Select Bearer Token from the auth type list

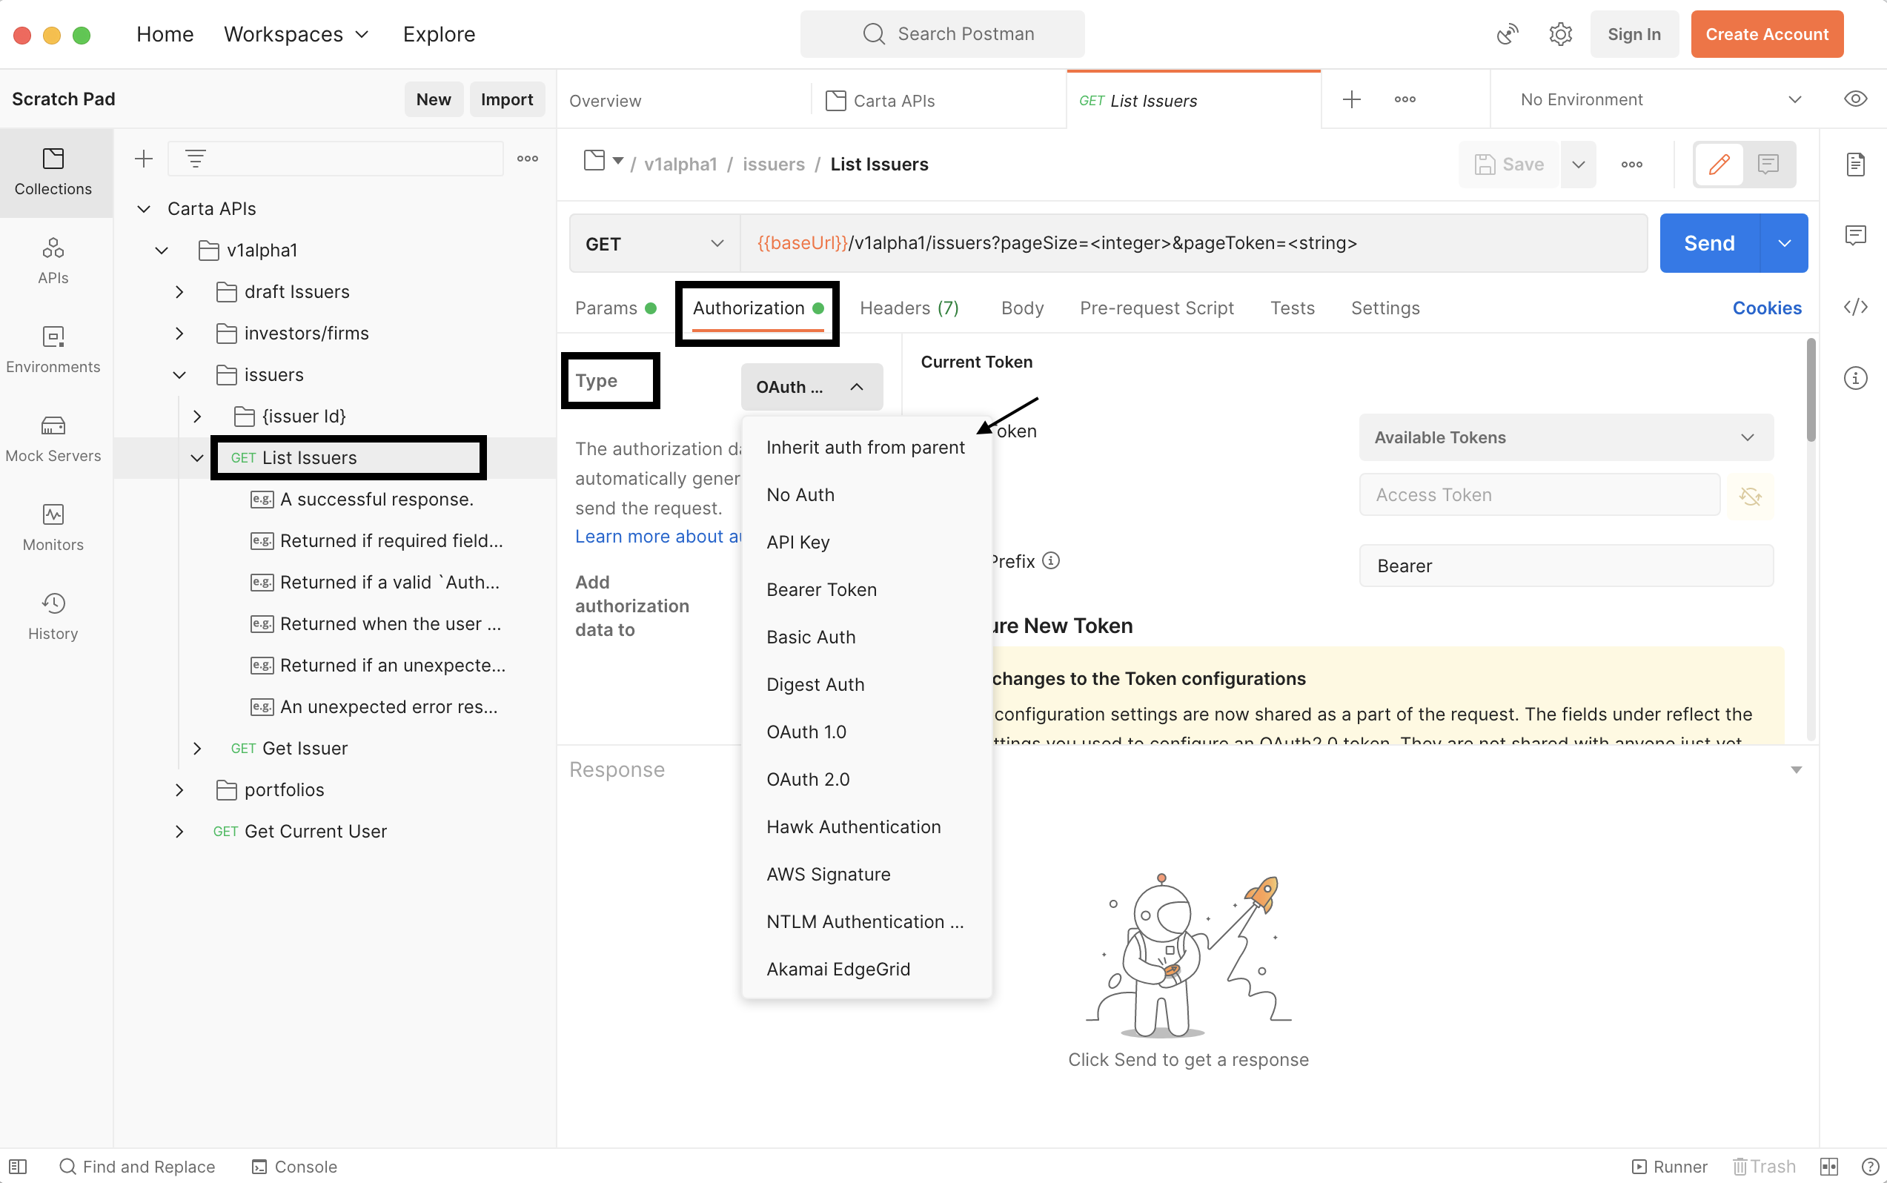click(x=821, y=589)
